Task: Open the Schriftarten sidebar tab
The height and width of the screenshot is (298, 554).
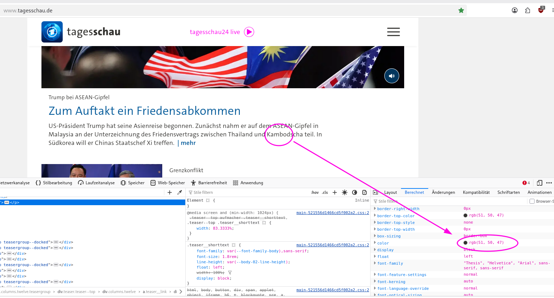Action: pos(509,192)
